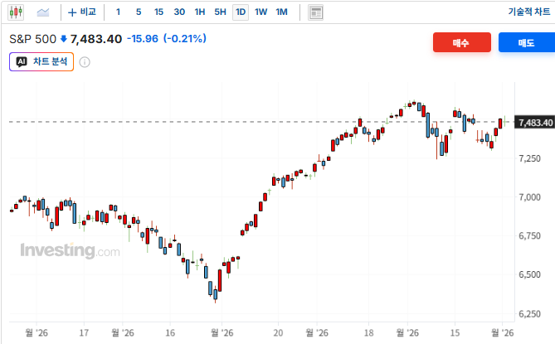555x344 pixels.
Task: Click the date axis label 18
Action: 369,332
